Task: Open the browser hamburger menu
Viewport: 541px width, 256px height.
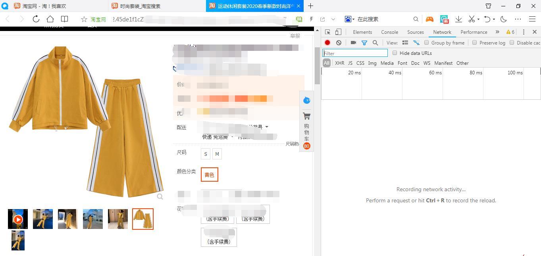Action: (532, 19)
